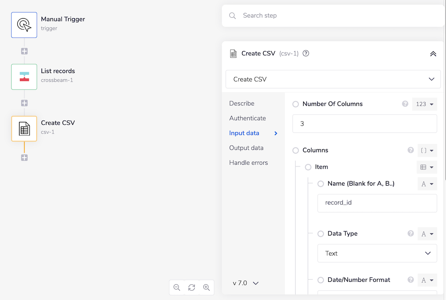Select the Create CSV step icon
Screen dimensions: 446x300
pyautogui.click(x=24, y=129)
